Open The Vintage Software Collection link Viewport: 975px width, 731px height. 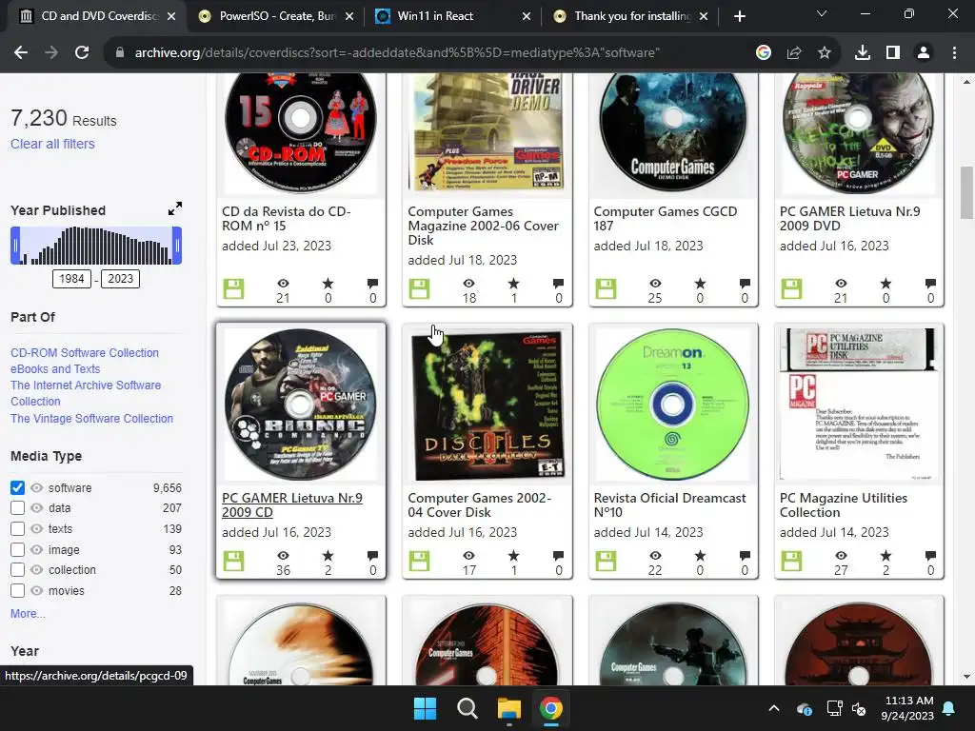92,419
